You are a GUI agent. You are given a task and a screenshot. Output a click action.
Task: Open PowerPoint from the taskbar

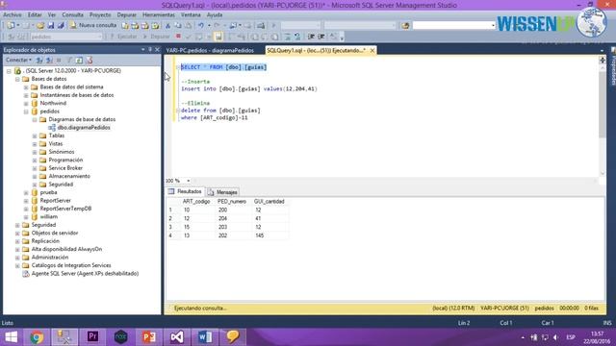point(148,337)
